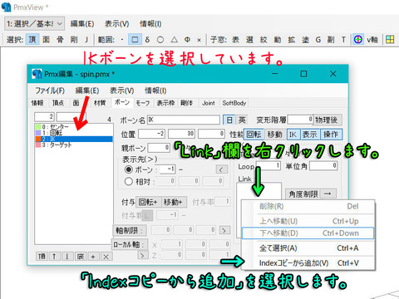Delete bone with × button under list

coord(106,257)
